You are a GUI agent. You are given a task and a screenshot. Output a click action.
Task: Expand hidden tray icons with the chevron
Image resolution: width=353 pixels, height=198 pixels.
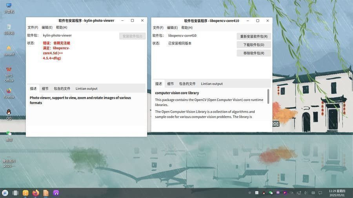[x=292, y=193]
